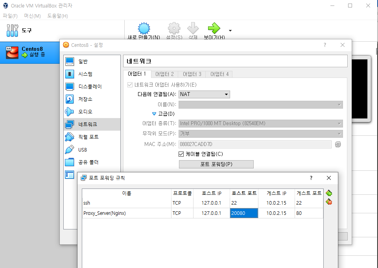Screen dimensions: 378x268
Task: Switch to the 어댑터 2 tab
Action: (164, 74)
